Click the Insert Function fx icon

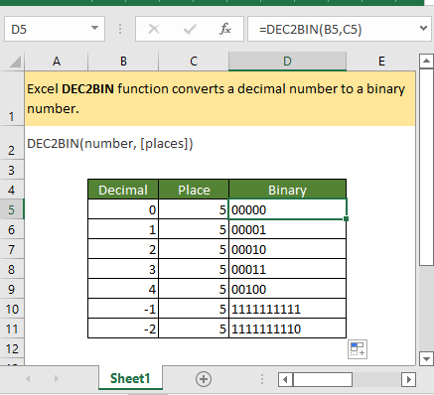pos(225,29)
